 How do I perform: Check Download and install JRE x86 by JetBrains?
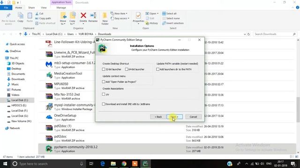(x=104, y=104)
